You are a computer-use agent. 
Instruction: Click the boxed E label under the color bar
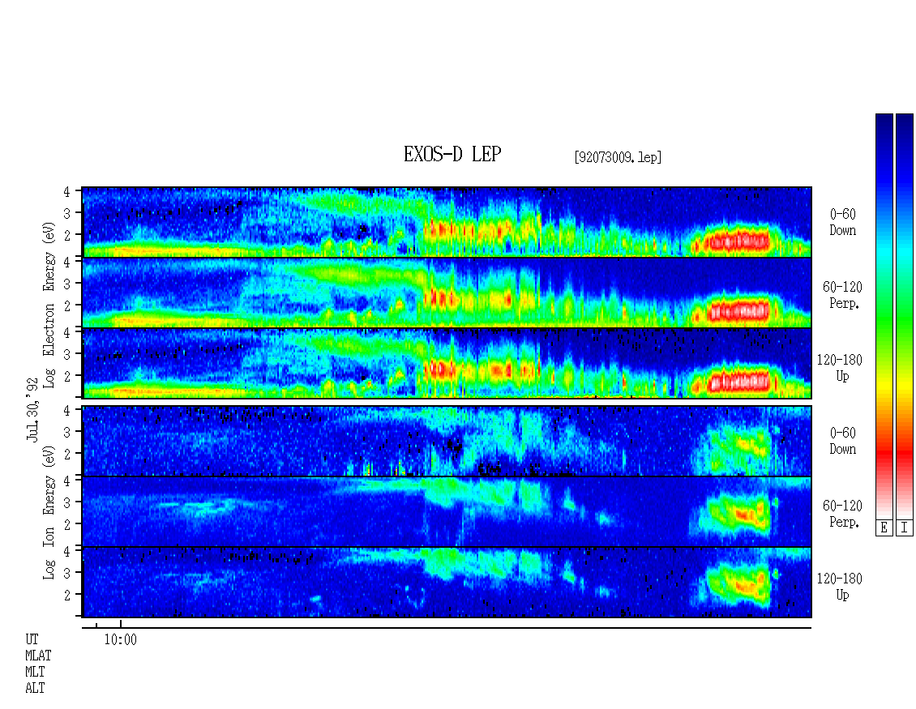click(884, 528)
